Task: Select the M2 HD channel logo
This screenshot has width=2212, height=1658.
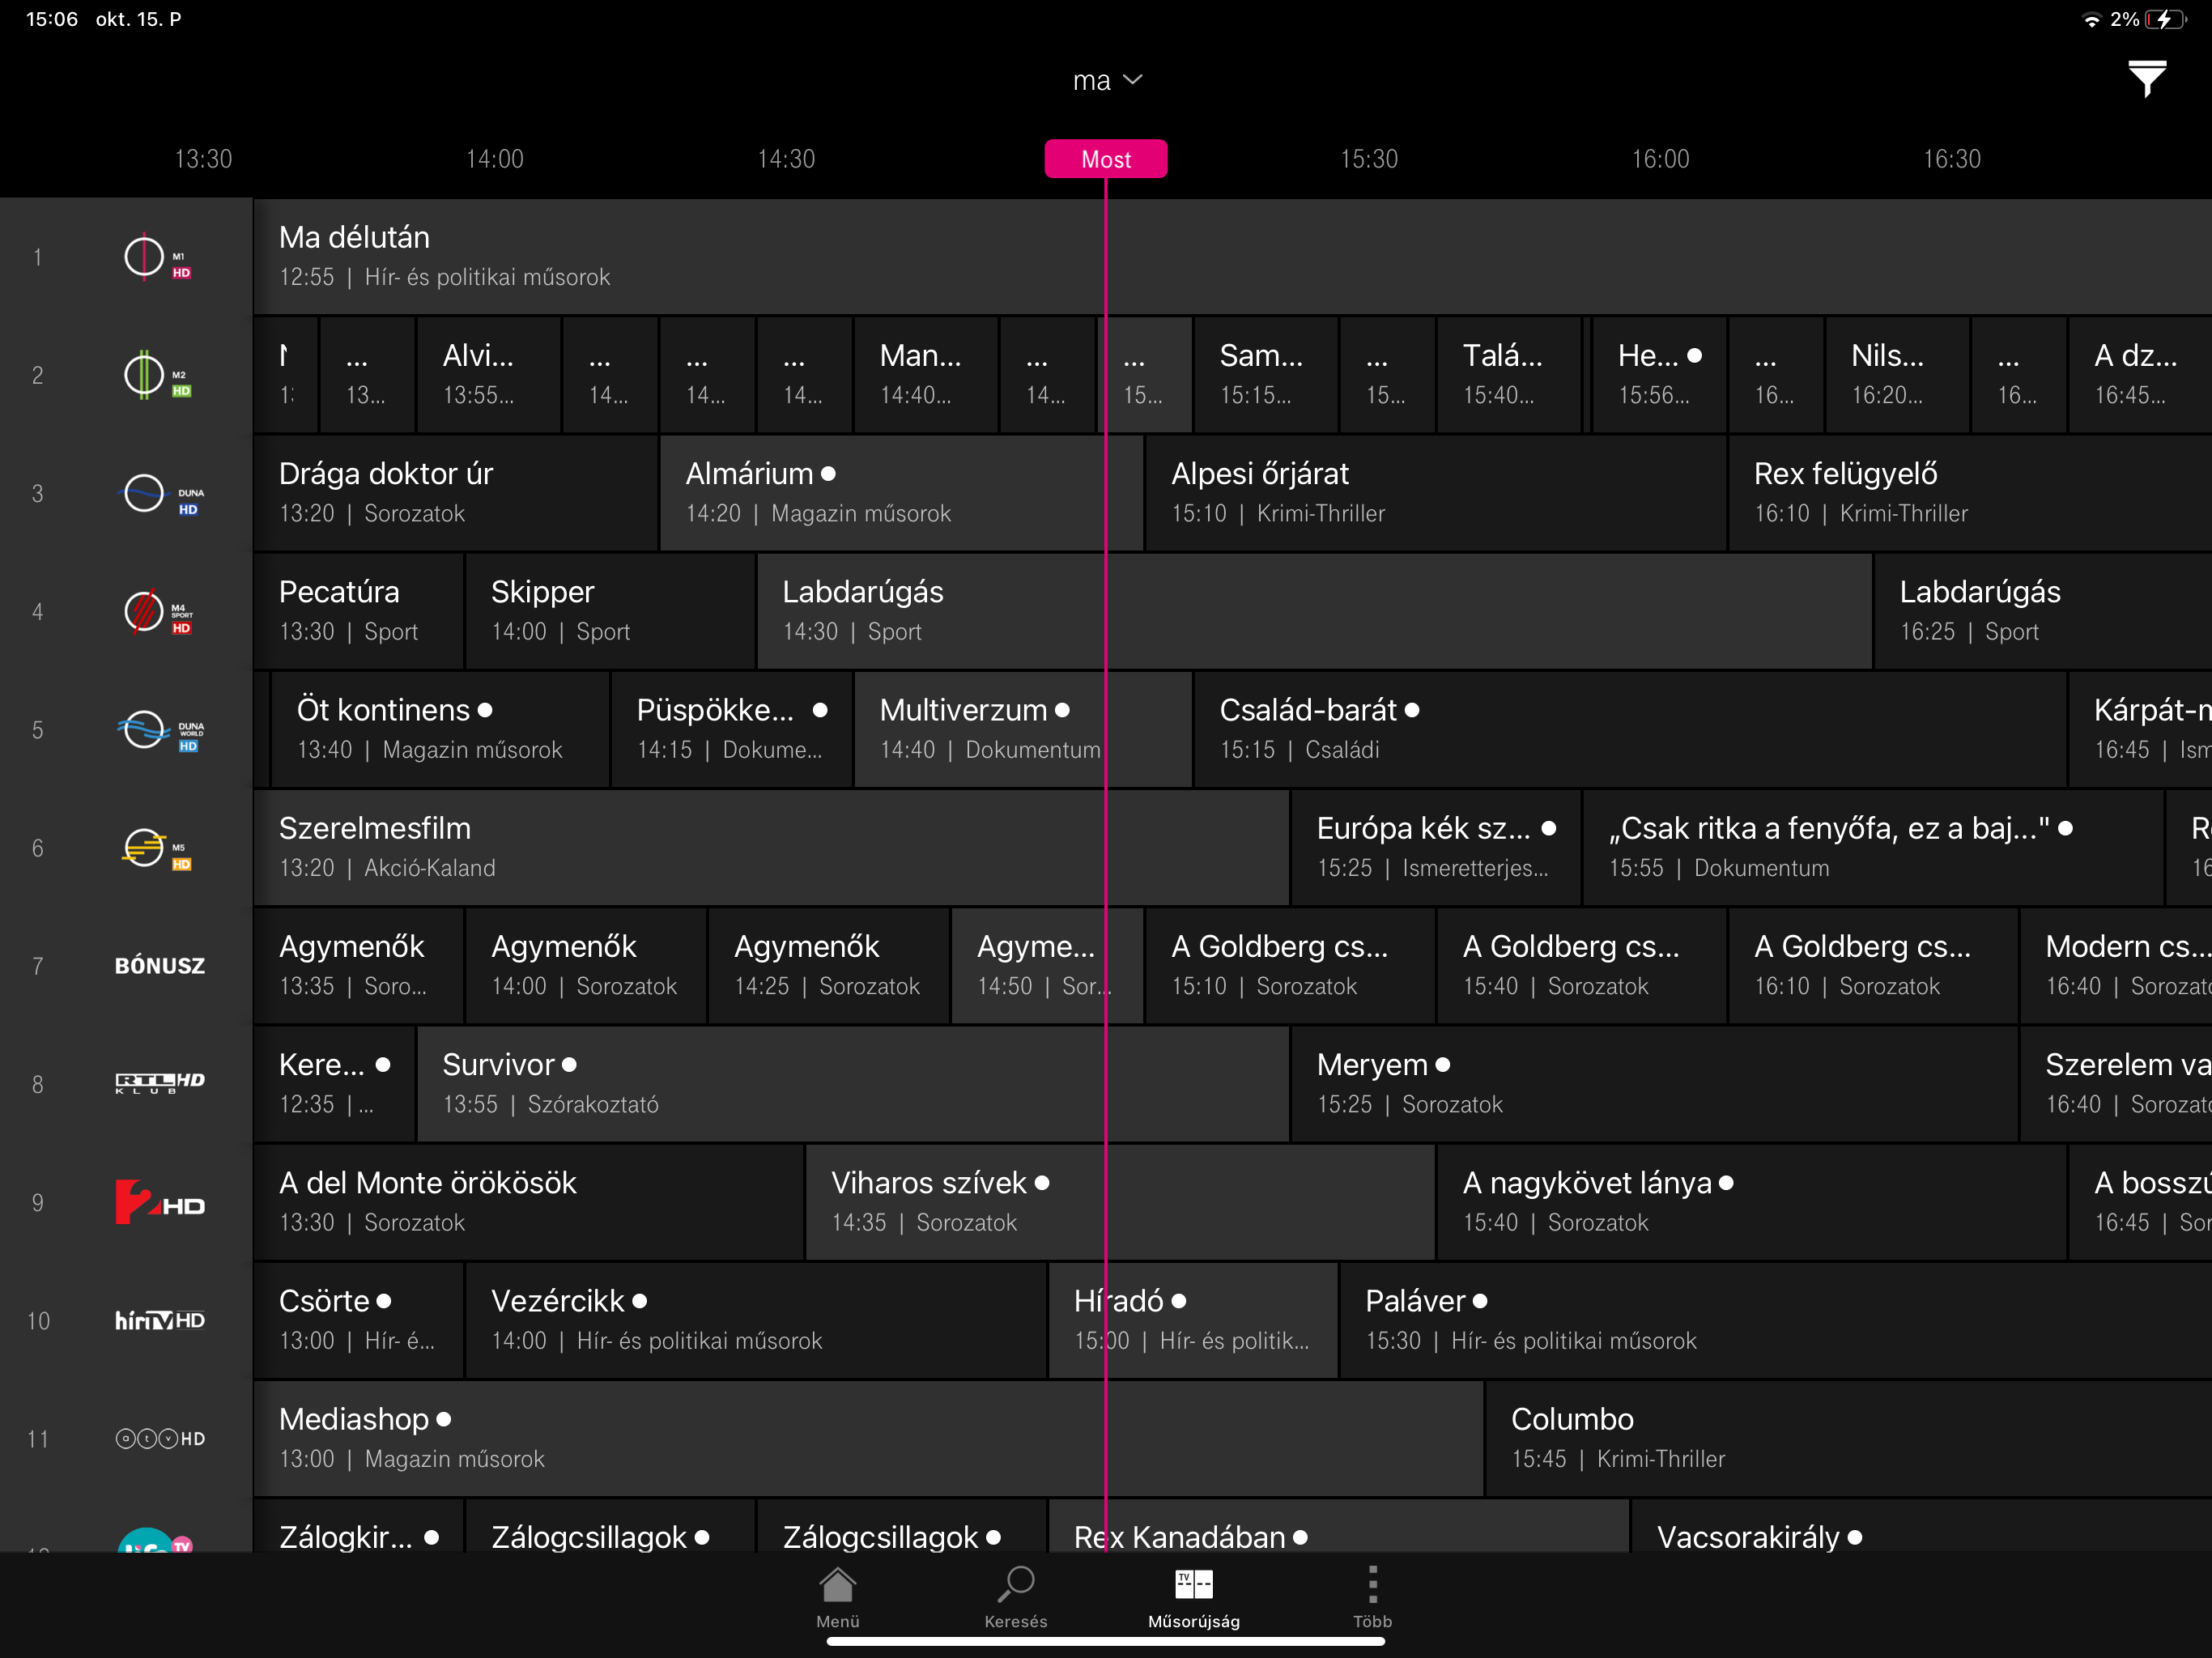Action: click(157, 376)
